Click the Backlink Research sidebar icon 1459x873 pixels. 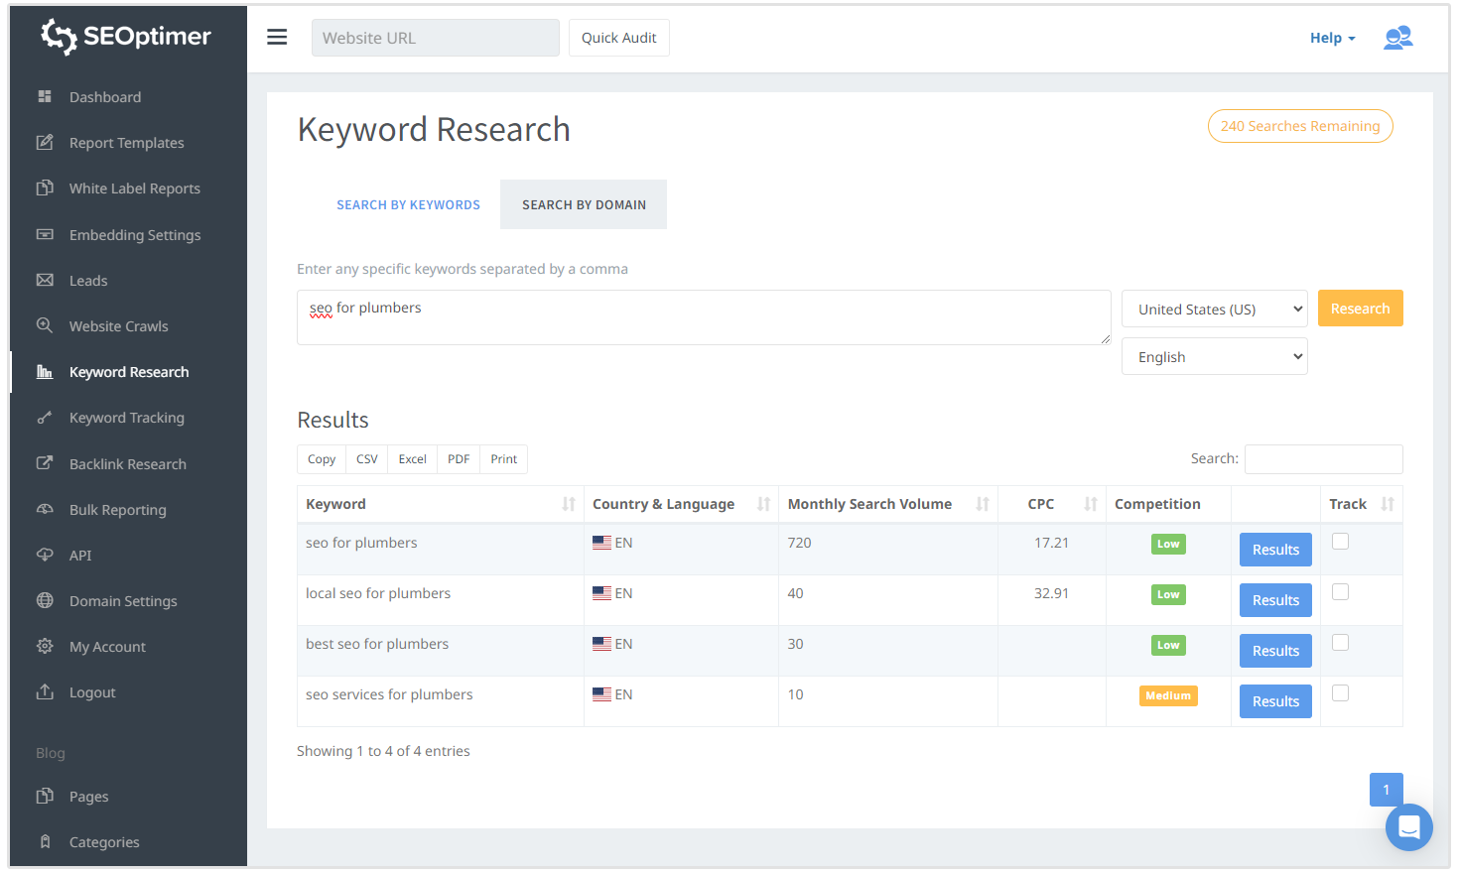(x=45, y=463)
